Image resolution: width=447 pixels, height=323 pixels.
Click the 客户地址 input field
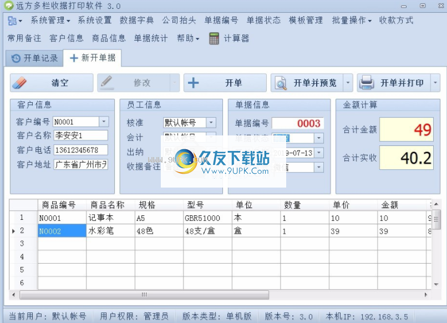[80, 164]
